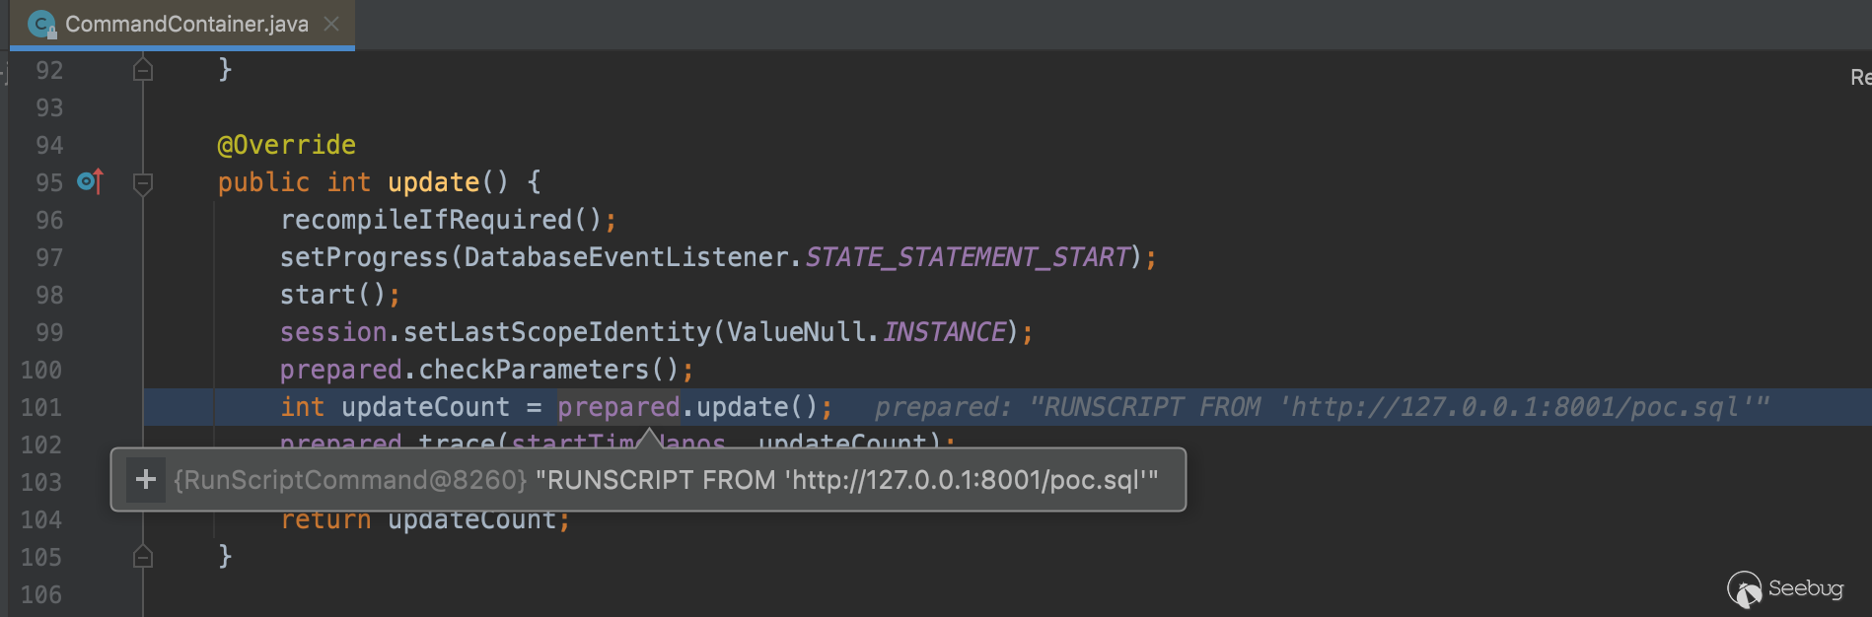
Task: Collapse the update() method fold marker
Action: tap(143, 183)
